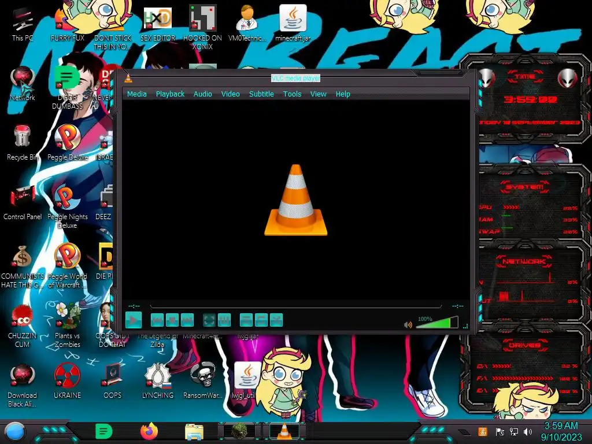592x444 pixels.
Task: Click the elapsed time label in VLC
Action: [x=134, y=306]
